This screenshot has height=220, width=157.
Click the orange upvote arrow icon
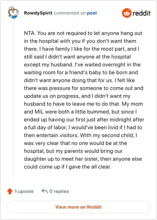click(10, 191)
